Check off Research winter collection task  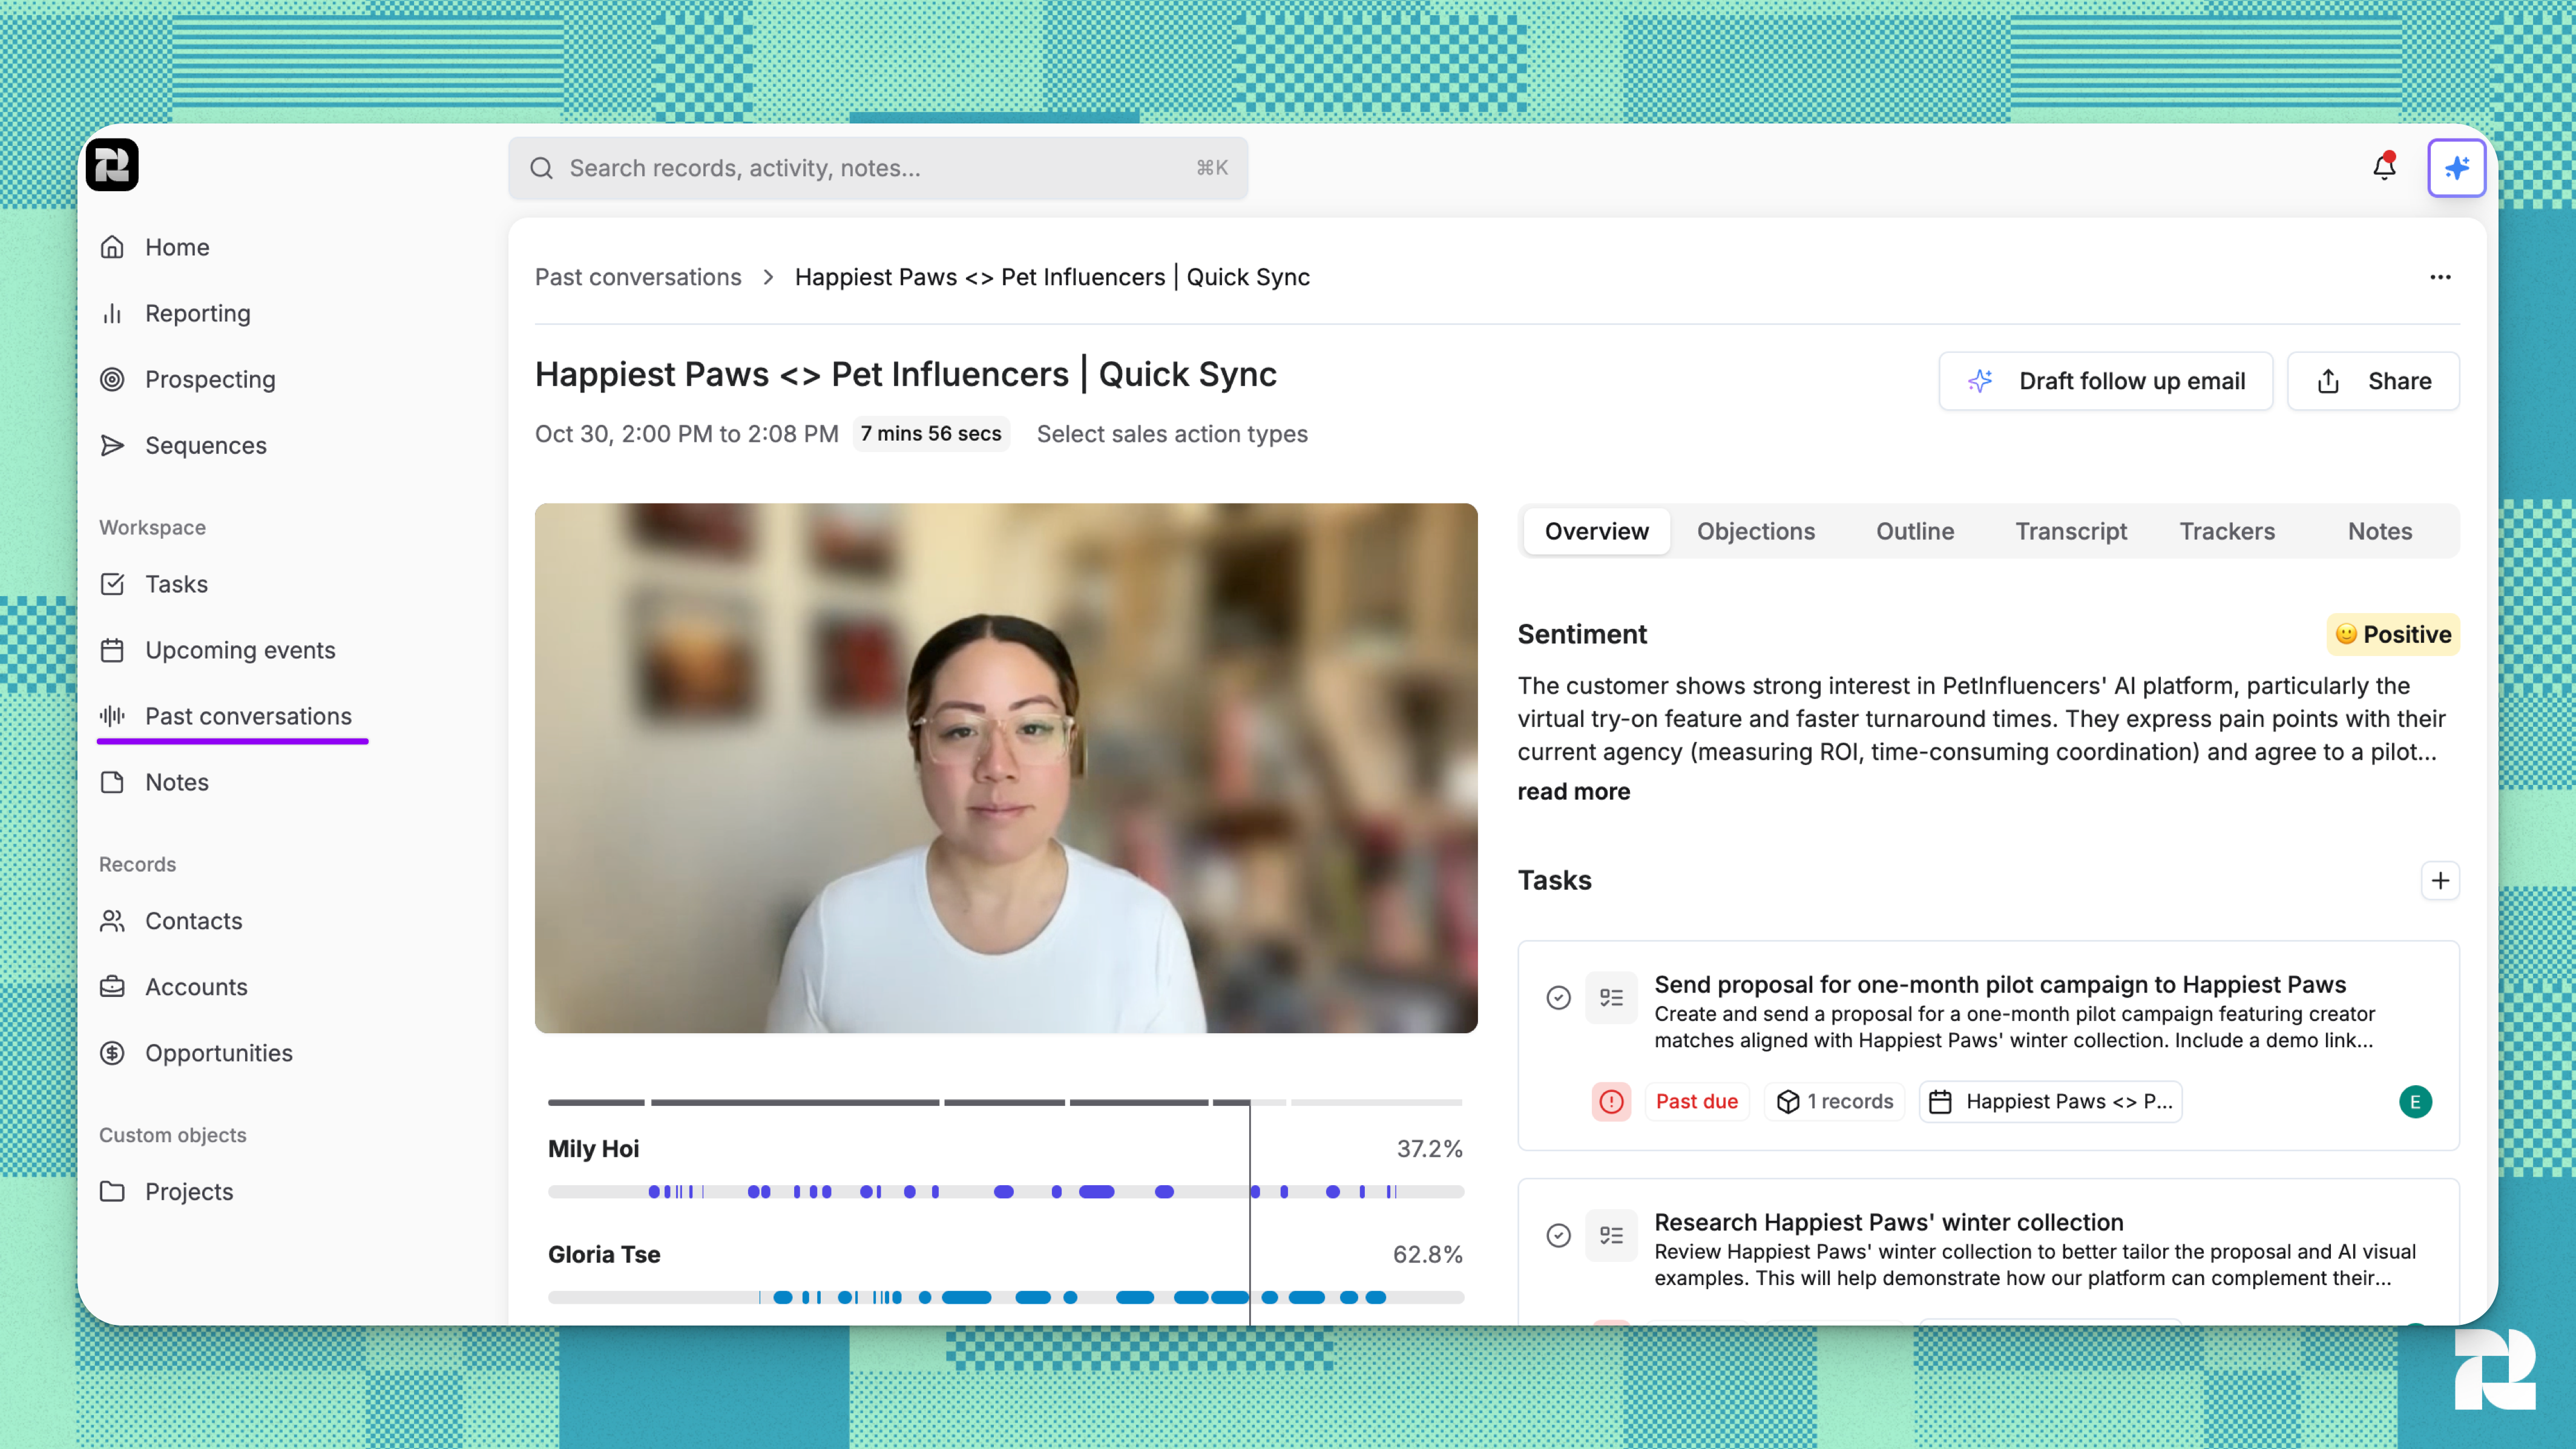pos(1558,1235)
